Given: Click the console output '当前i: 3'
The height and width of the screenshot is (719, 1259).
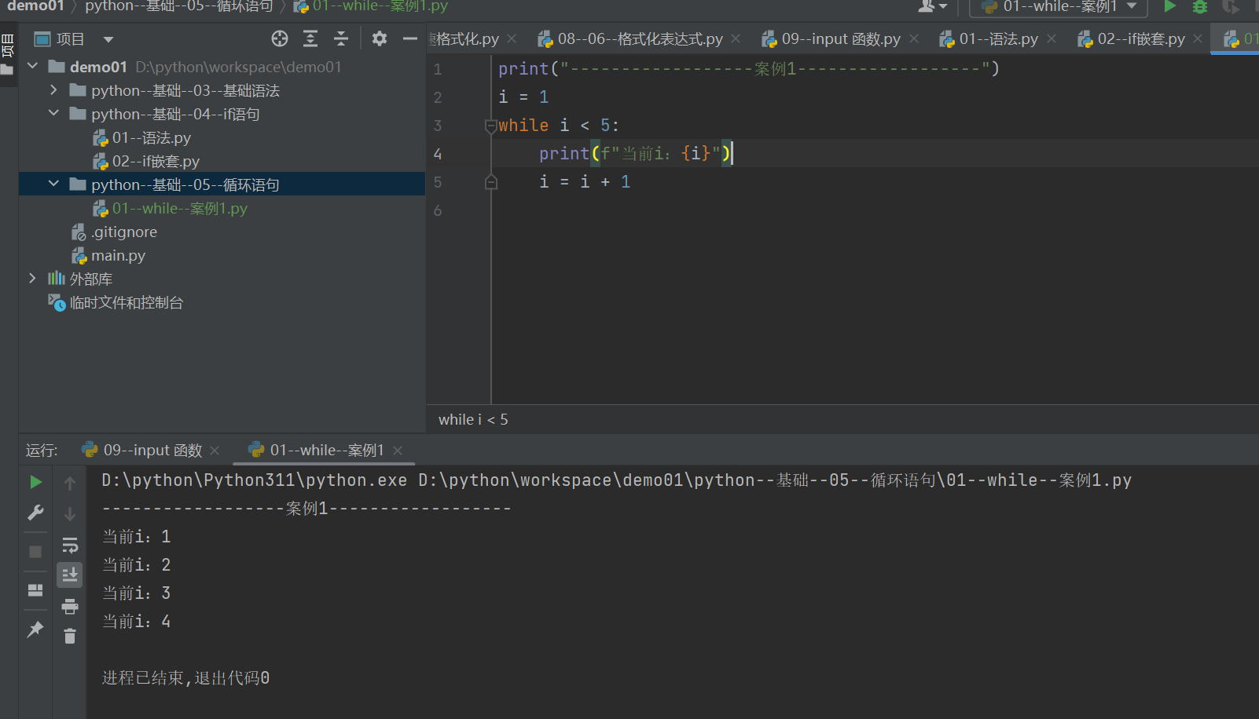Looking at the screenshot, I should pyautogui.click(x=137, y=593).
